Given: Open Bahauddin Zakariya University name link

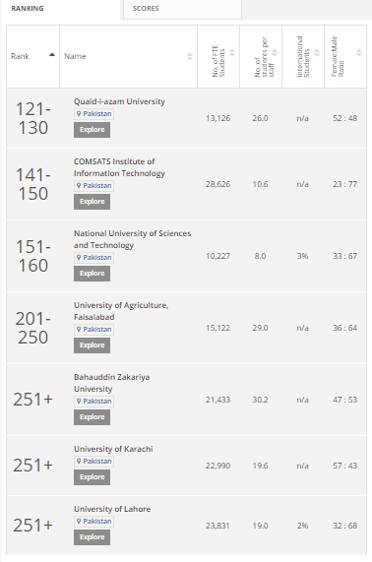Looking at the screenshot, I should point(111,383).
